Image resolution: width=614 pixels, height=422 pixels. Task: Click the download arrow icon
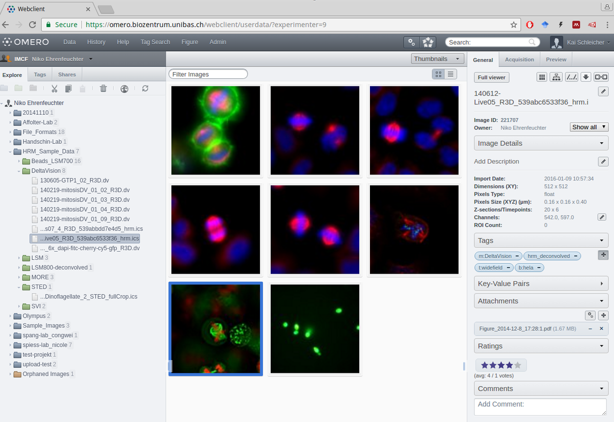point(586,77)
